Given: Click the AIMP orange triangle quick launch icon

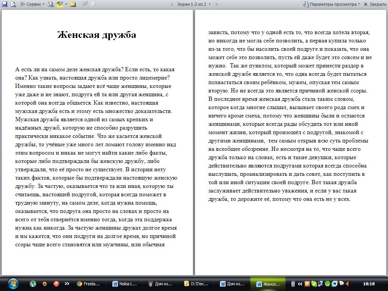Looking at the screenshot, I should (x=45, y=284).
